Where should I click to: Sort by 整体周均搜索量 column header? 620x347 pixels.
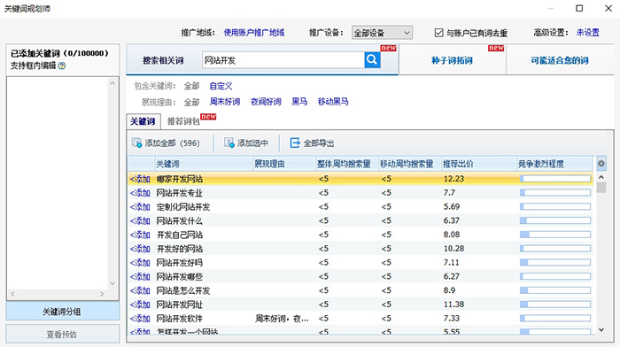pos(347,164)
